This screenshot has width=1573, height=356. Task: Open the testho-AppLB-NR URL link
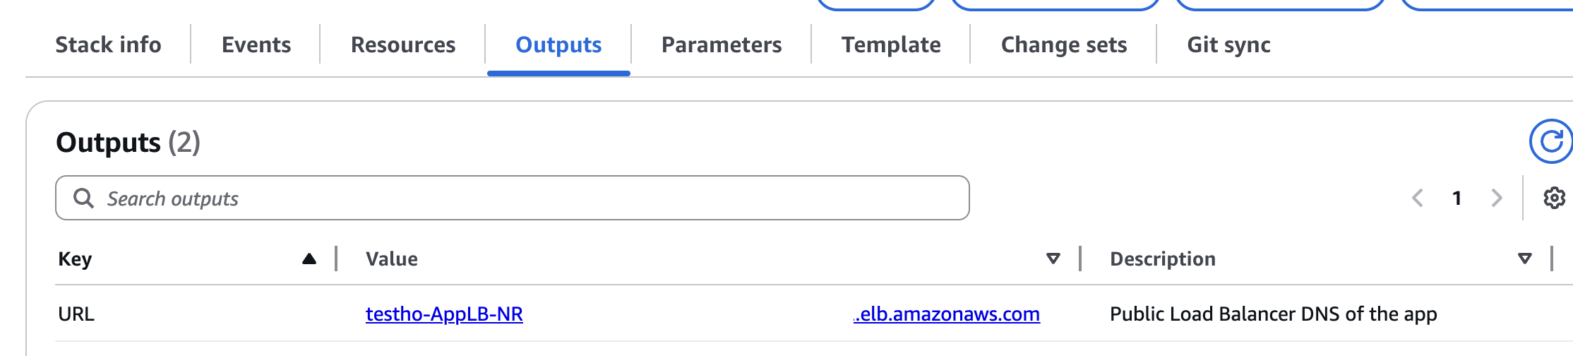[444, 314]
